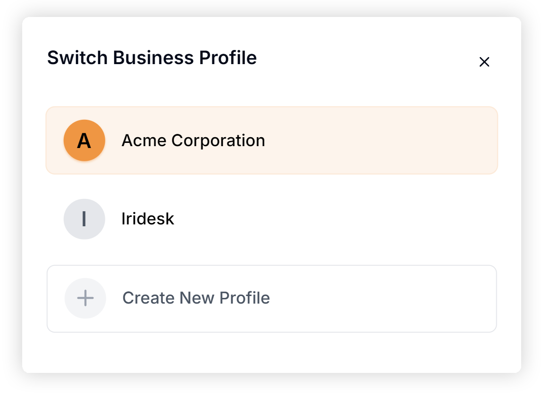
Task: Click the gray 'I' avatar icon
Action: click(84, 219)
